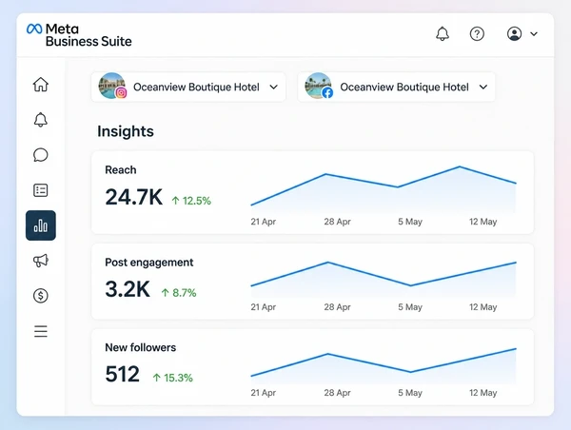Open Instagram Oceanview Boutique Hotel dropdown
The image size is (571, 430).
(x=188, y=87)
